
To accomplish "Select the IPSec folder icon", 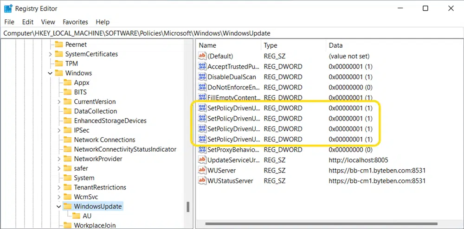I will coord(68,130).
